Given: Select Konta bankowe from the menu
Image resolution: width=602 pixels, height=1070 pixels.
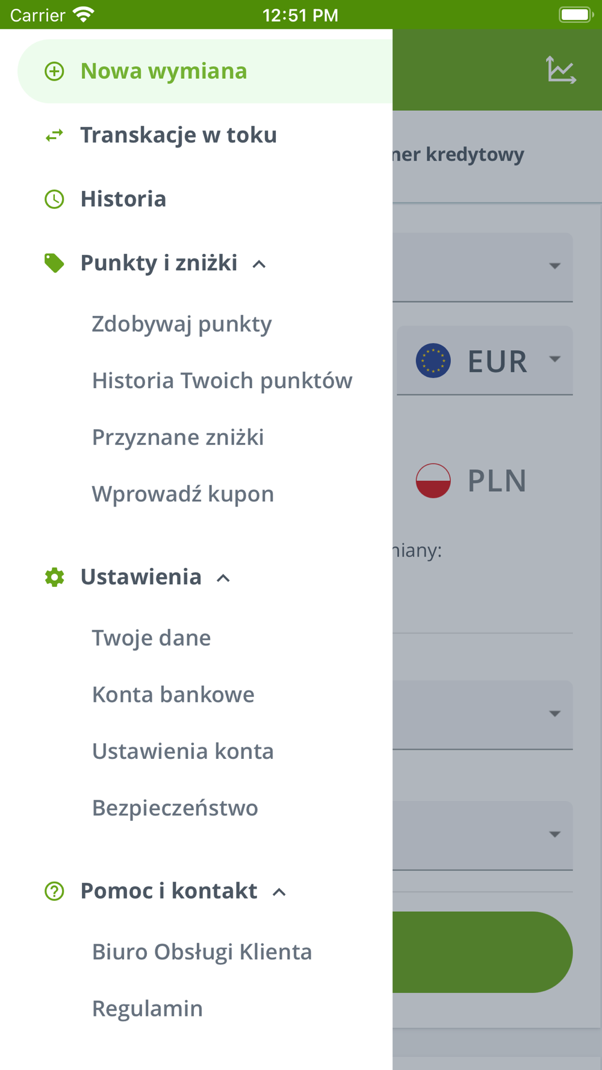Looking at the screenshot, I should 173,694.
